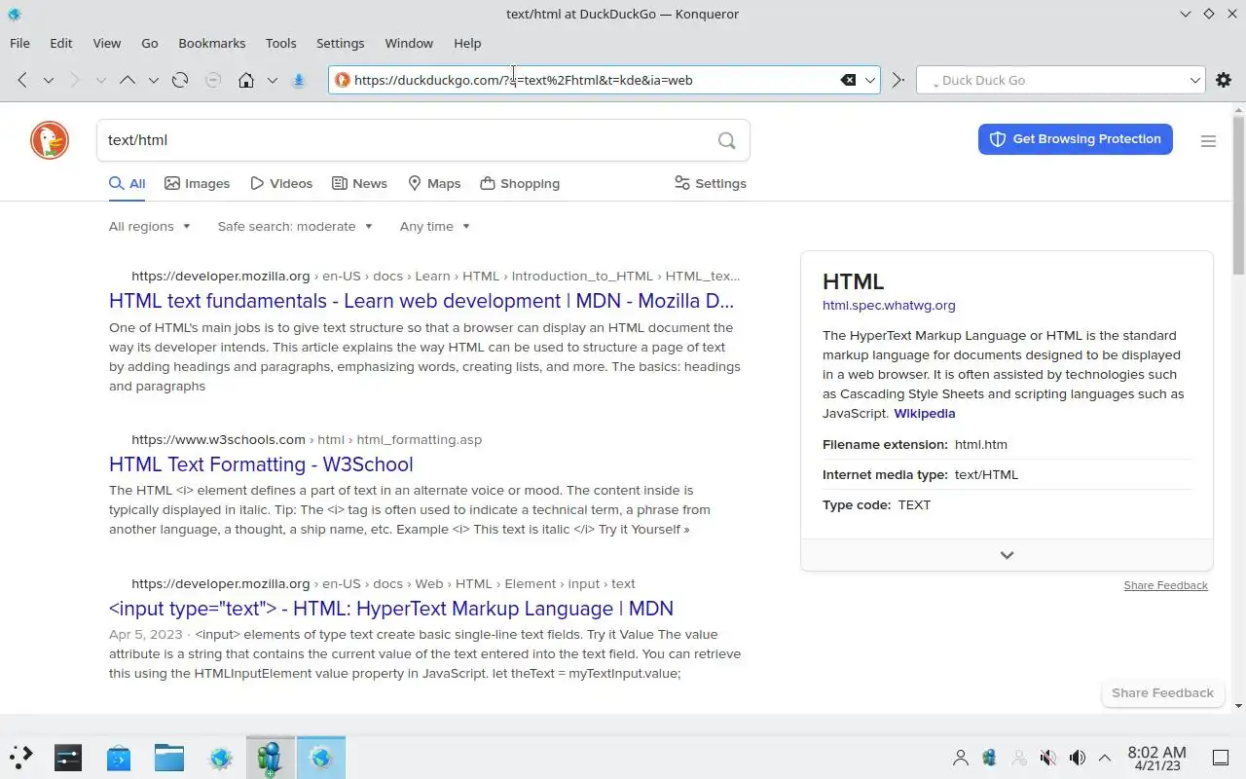
Task: Open the All regions dropdown
Action: tap(150, 226)
